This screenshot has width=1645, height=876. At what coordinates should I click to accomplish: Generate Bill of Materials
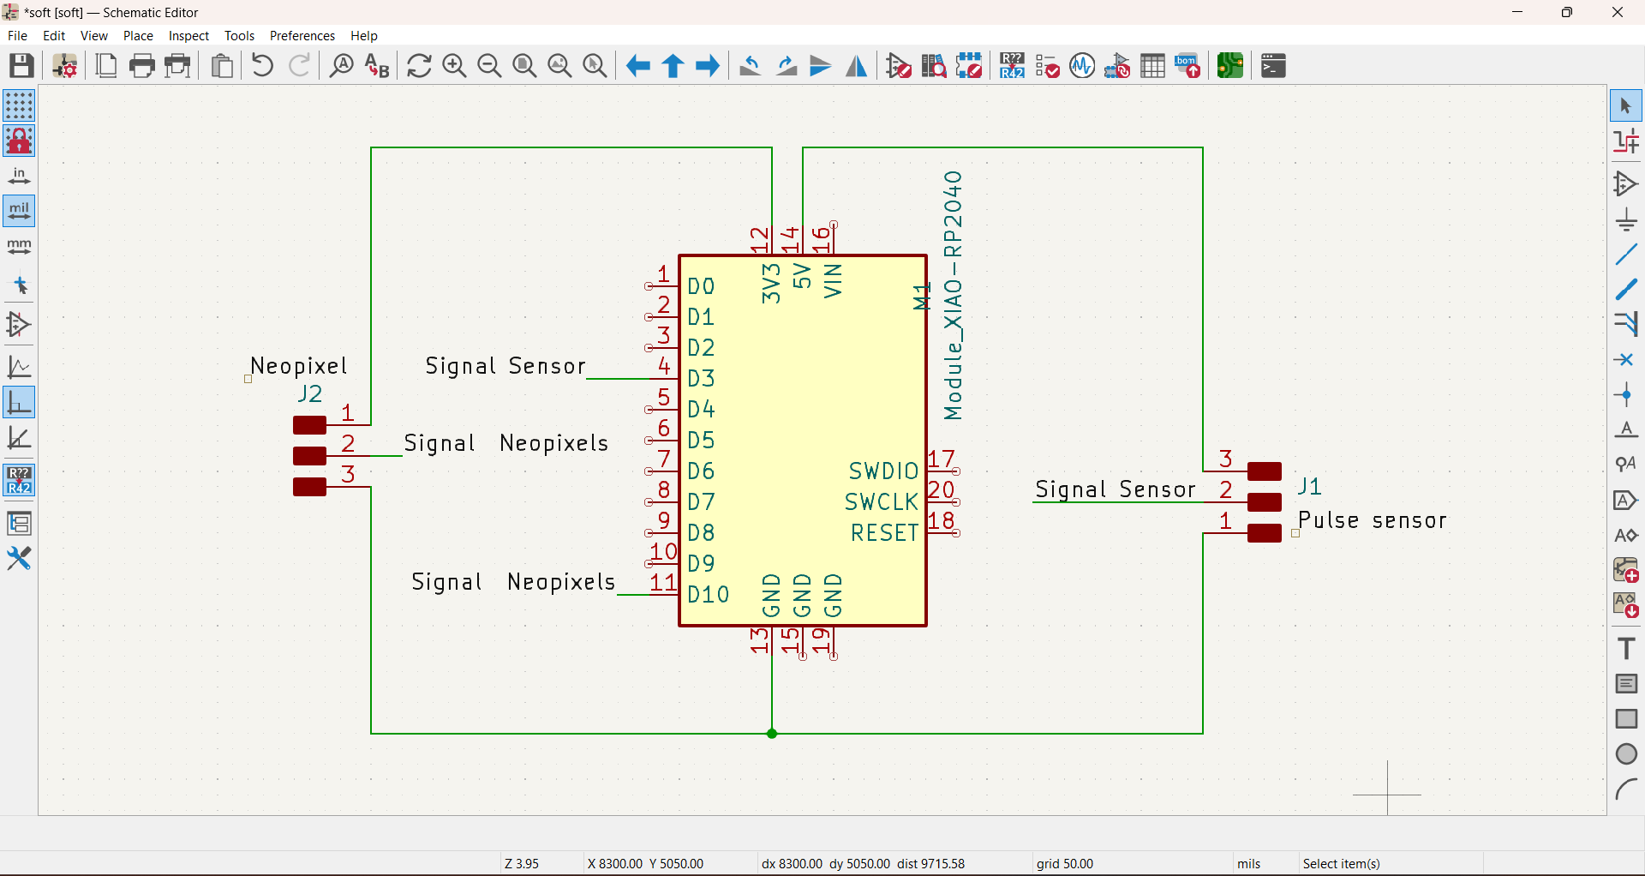(x=1187, y=66)
